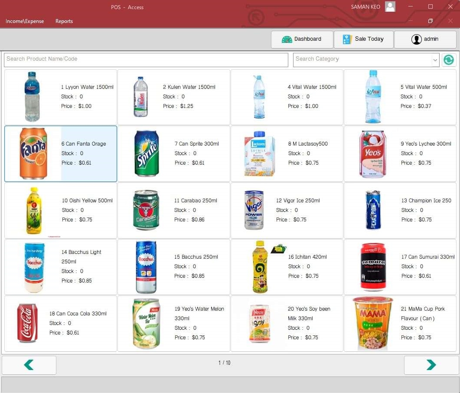The width and height of the screenshot is (460, 393).
Task: Select the Oishi Yellow 500ml bottle image
Action: pyautogui.click(x=34, y=211)
